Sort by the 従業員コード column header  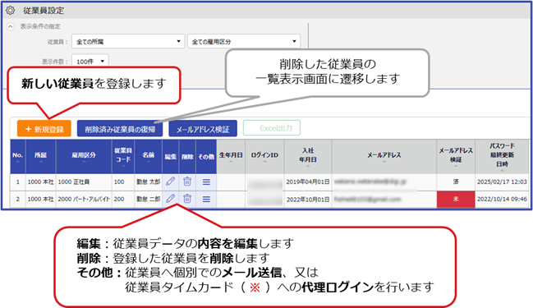(x=122, y=156)
